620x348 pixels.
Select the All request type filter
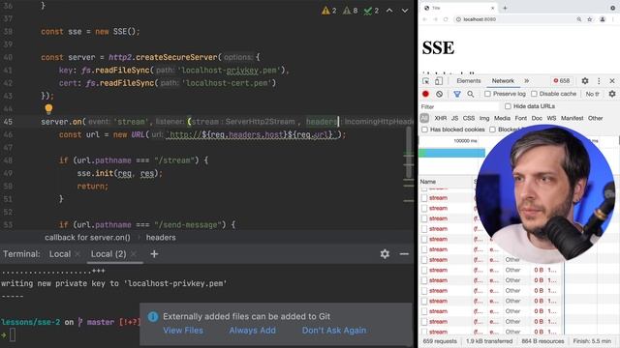[424, 118]
